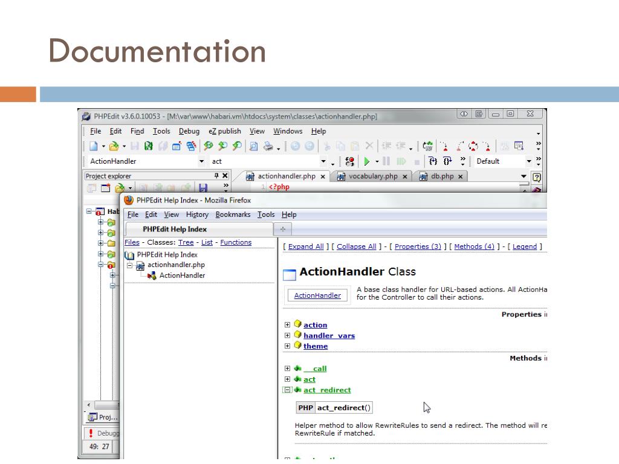Click the first green Find magnifier icon
Image resolution: width=619 pixels, height=464 pixels.
(208, 146)
